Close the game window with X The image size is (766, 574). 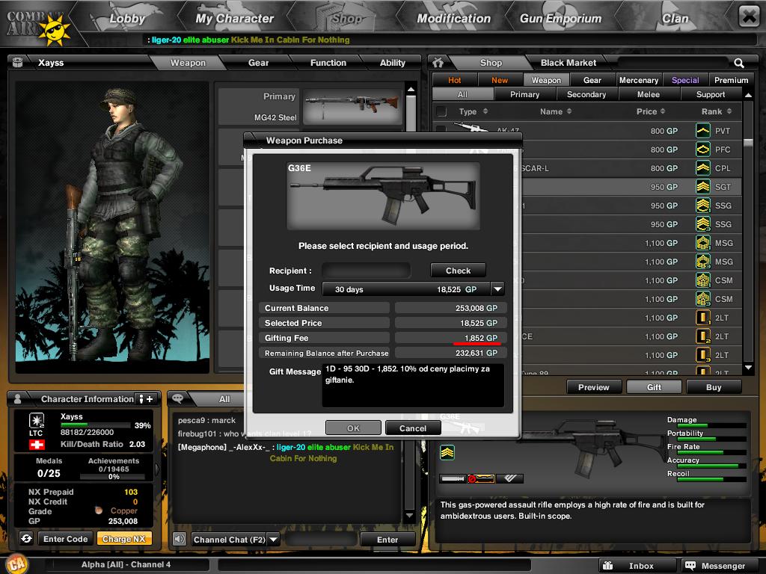(750, 16)
